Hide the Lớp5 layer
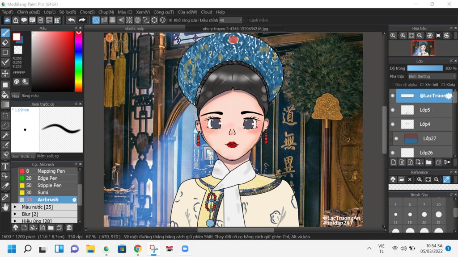458x257 pixels. pos(393,110)
